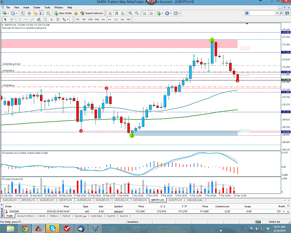Toggle chart auto scroll icon
Image resolution: width=291 pixels, height=233 pixels.
point(145,13)
